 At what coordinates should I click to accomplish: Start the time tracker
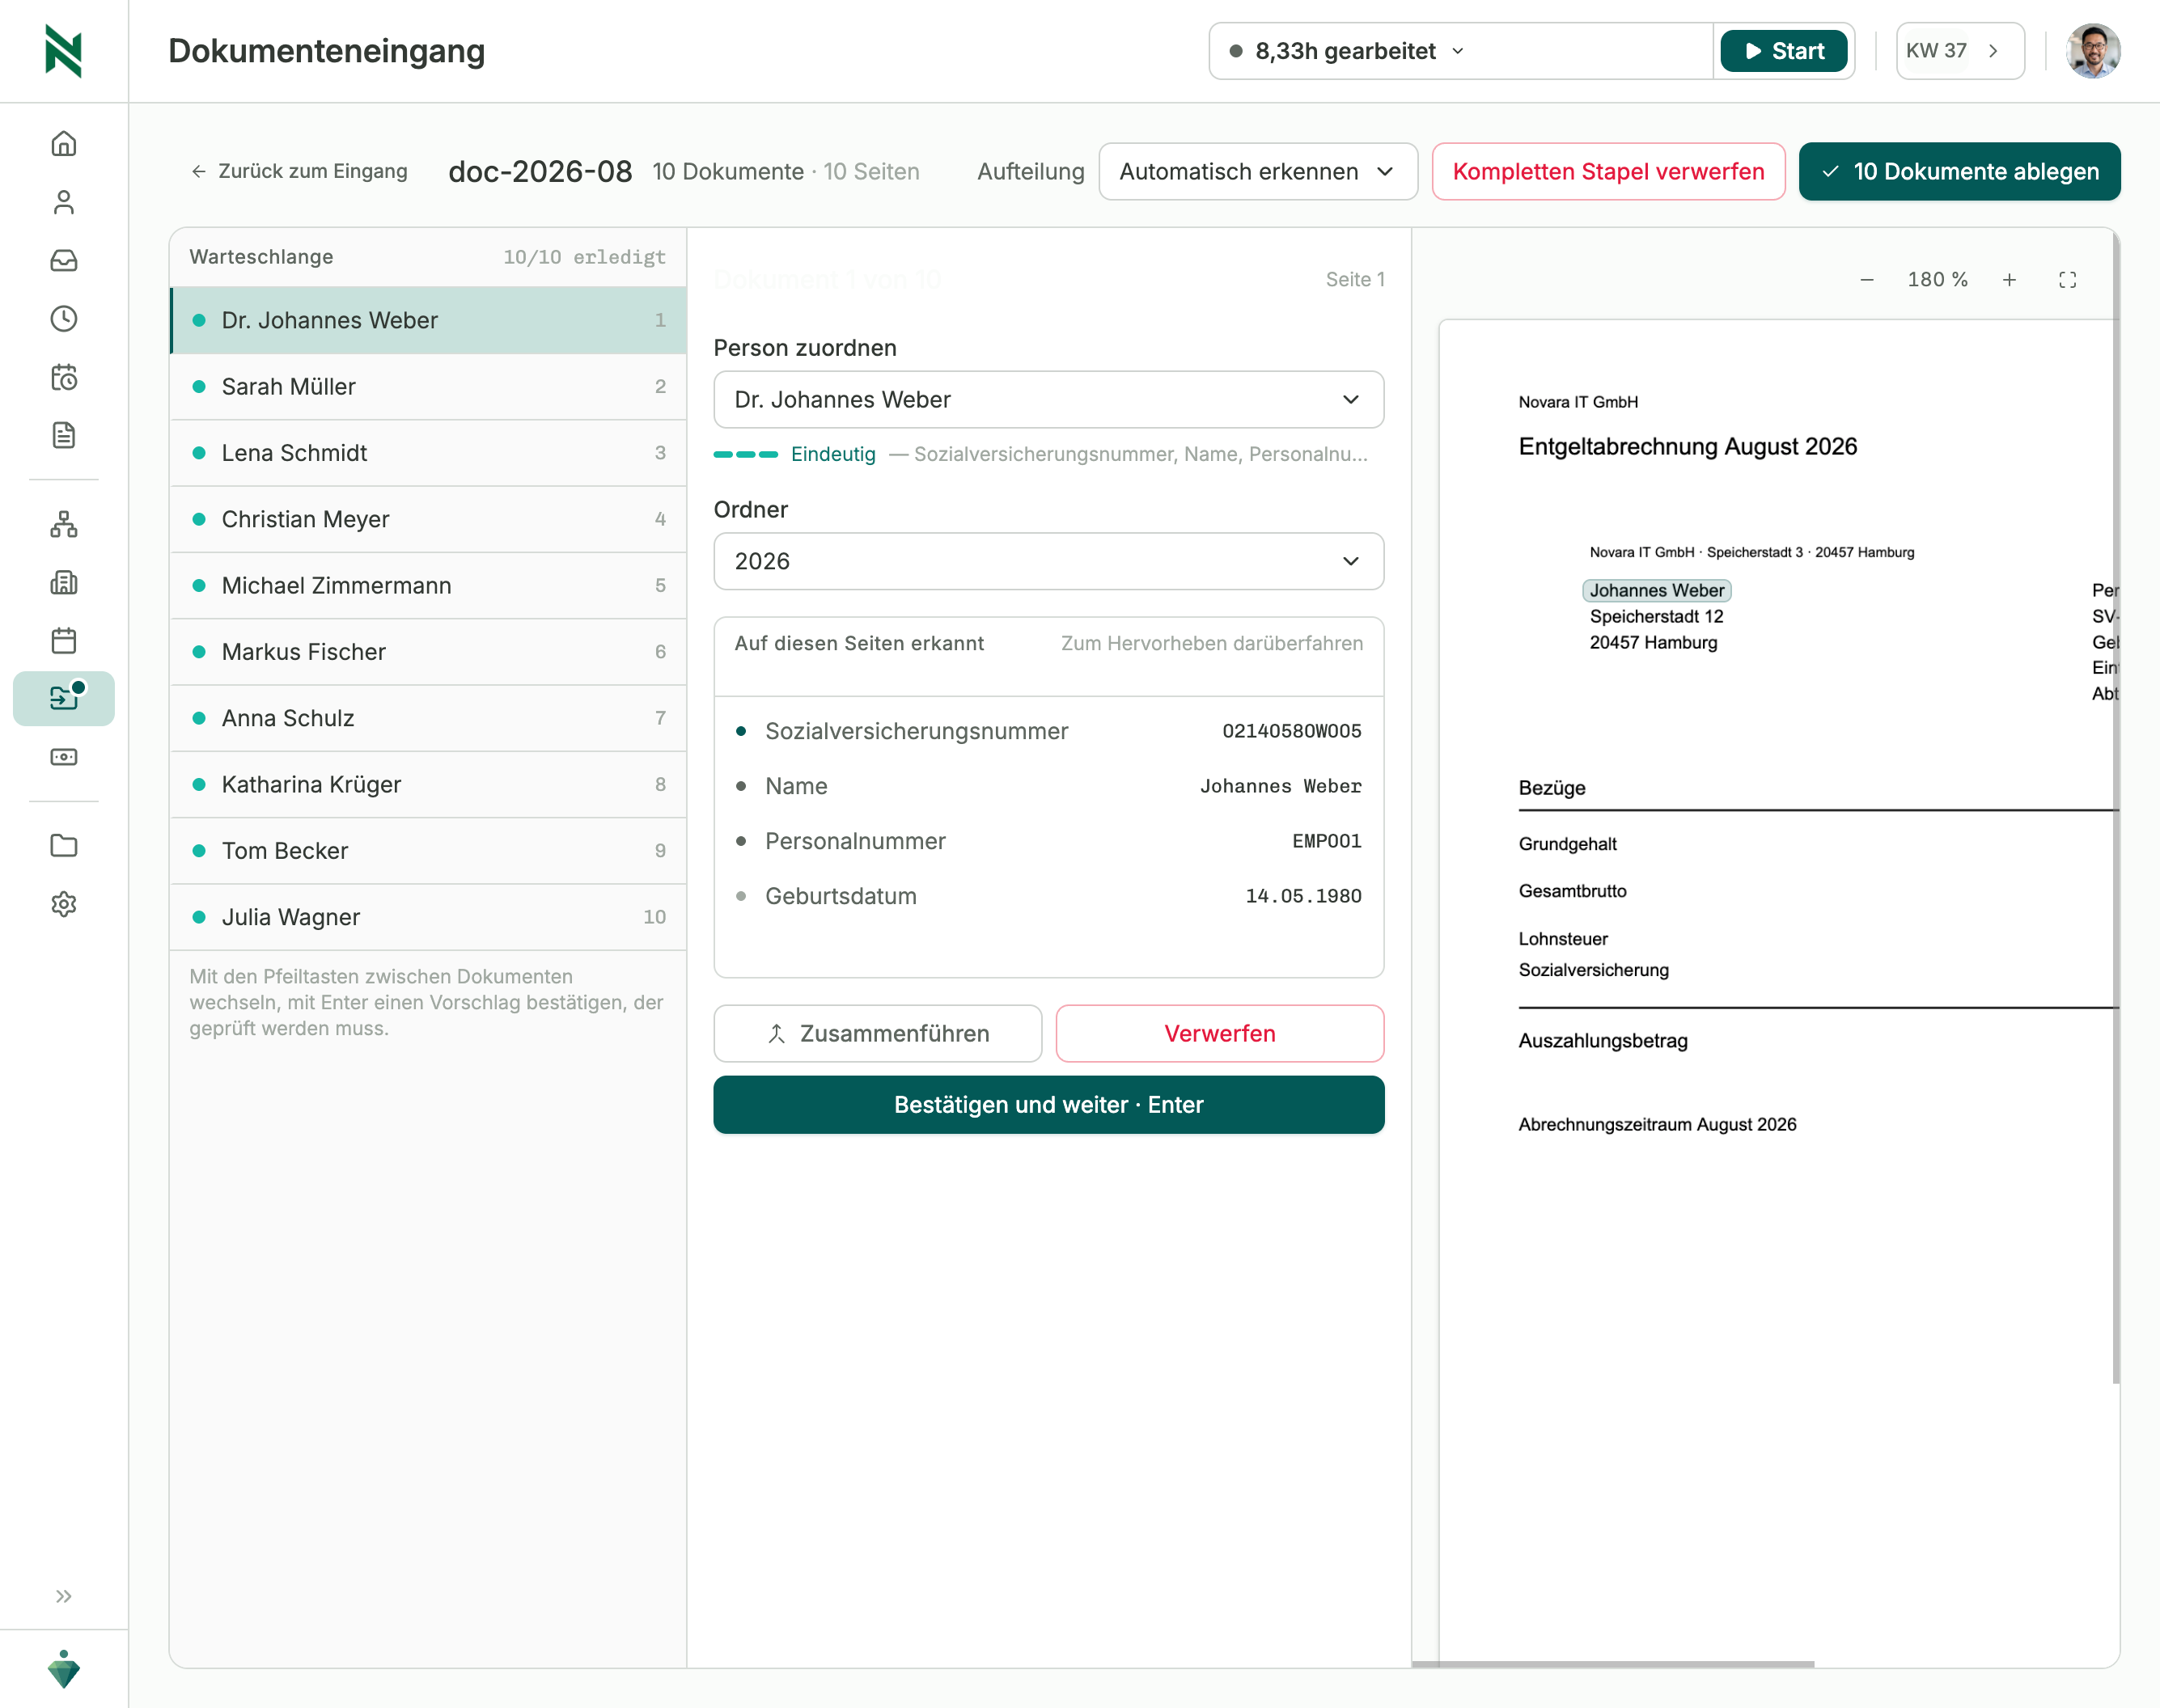(1784, 51)
